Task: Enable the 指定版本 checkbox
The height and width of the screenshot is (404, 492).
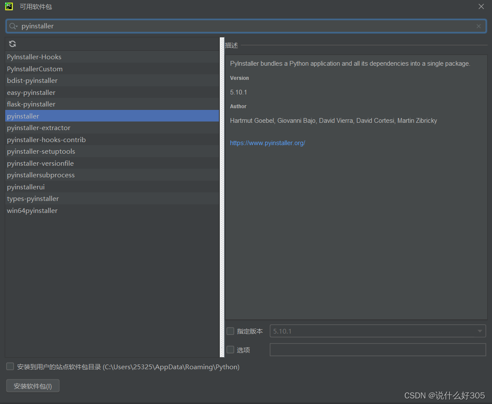Action: click(230, 331)
